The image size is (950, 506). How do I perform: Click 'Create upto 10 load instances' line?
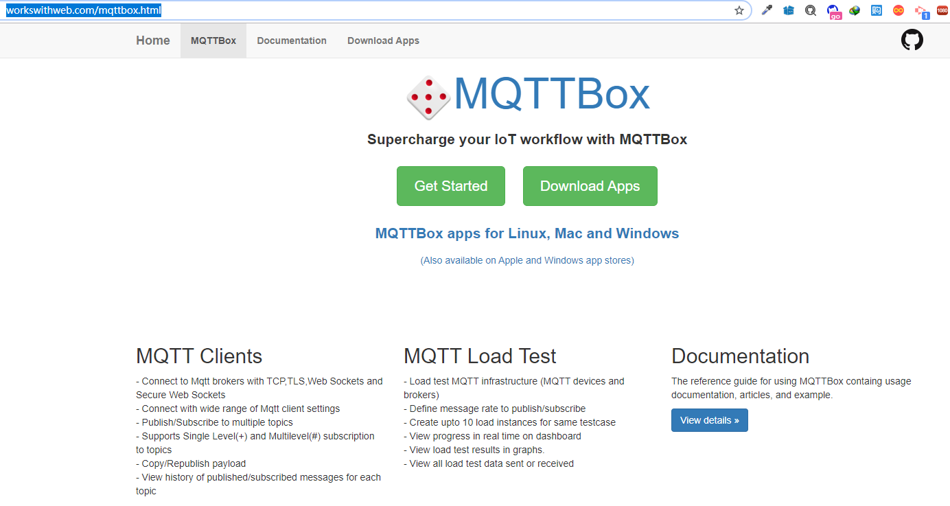(510, 422)
